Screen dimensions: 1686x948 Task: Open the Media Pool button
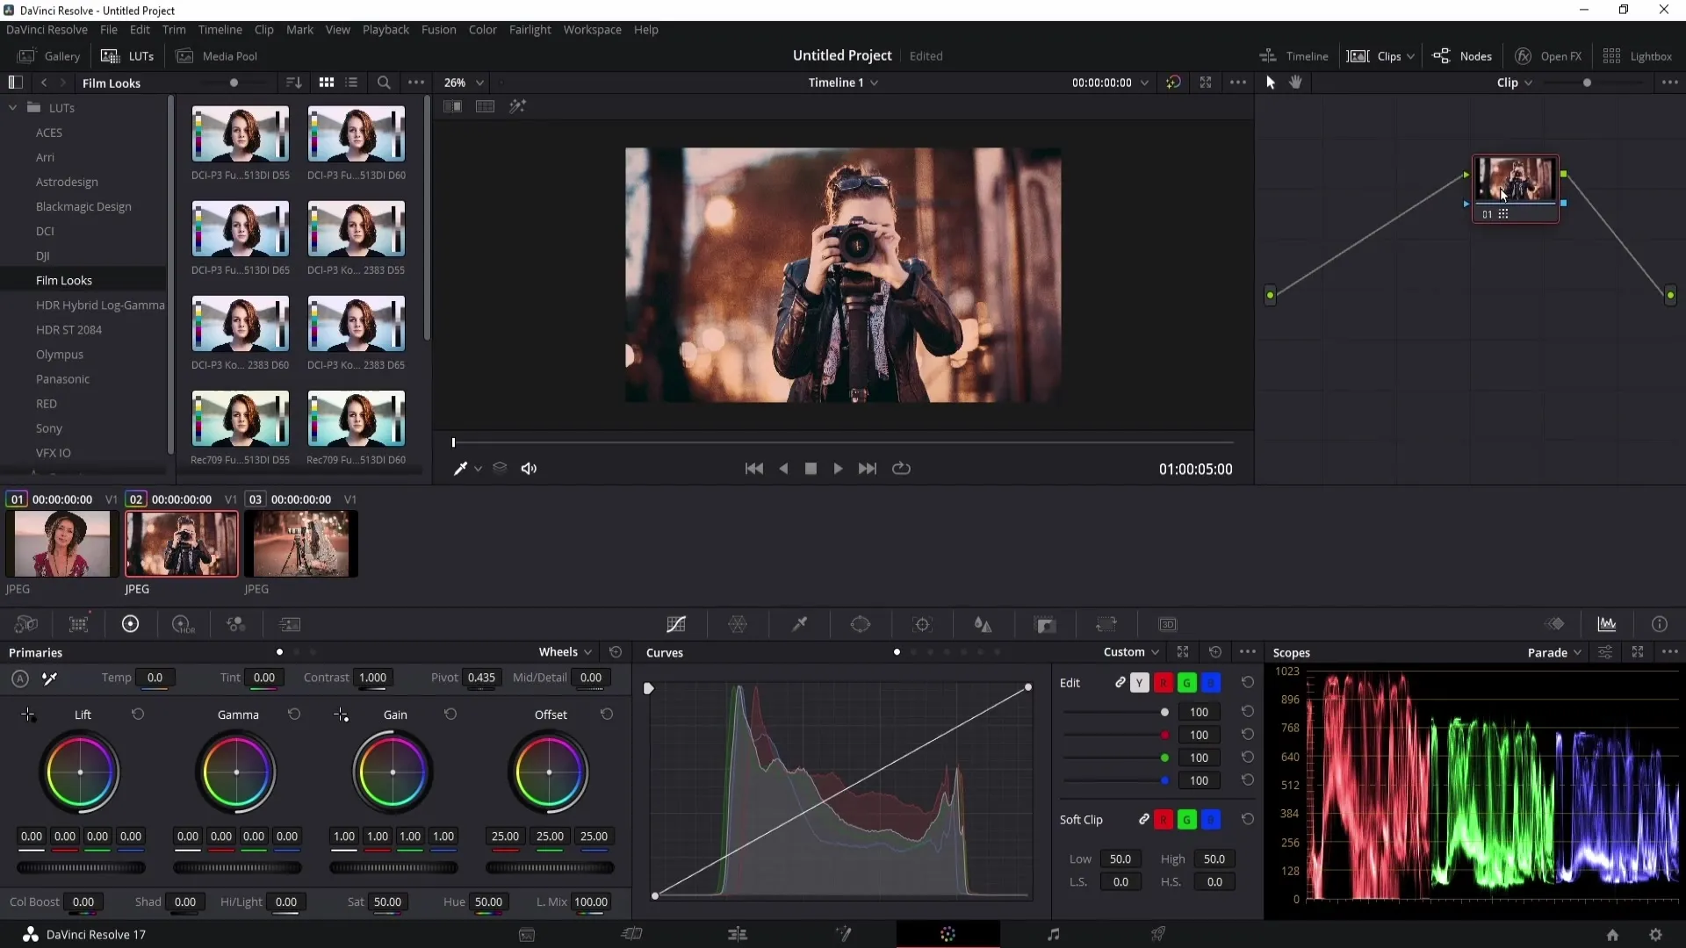tap(218, 55)
